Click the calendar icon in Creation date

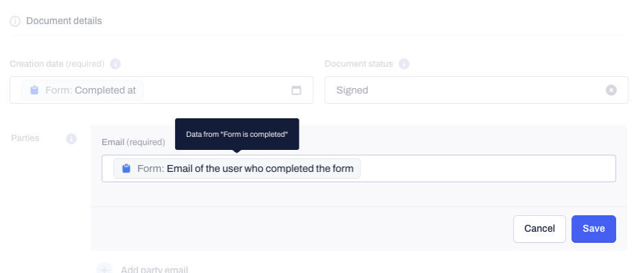click(x=296, y=90)
